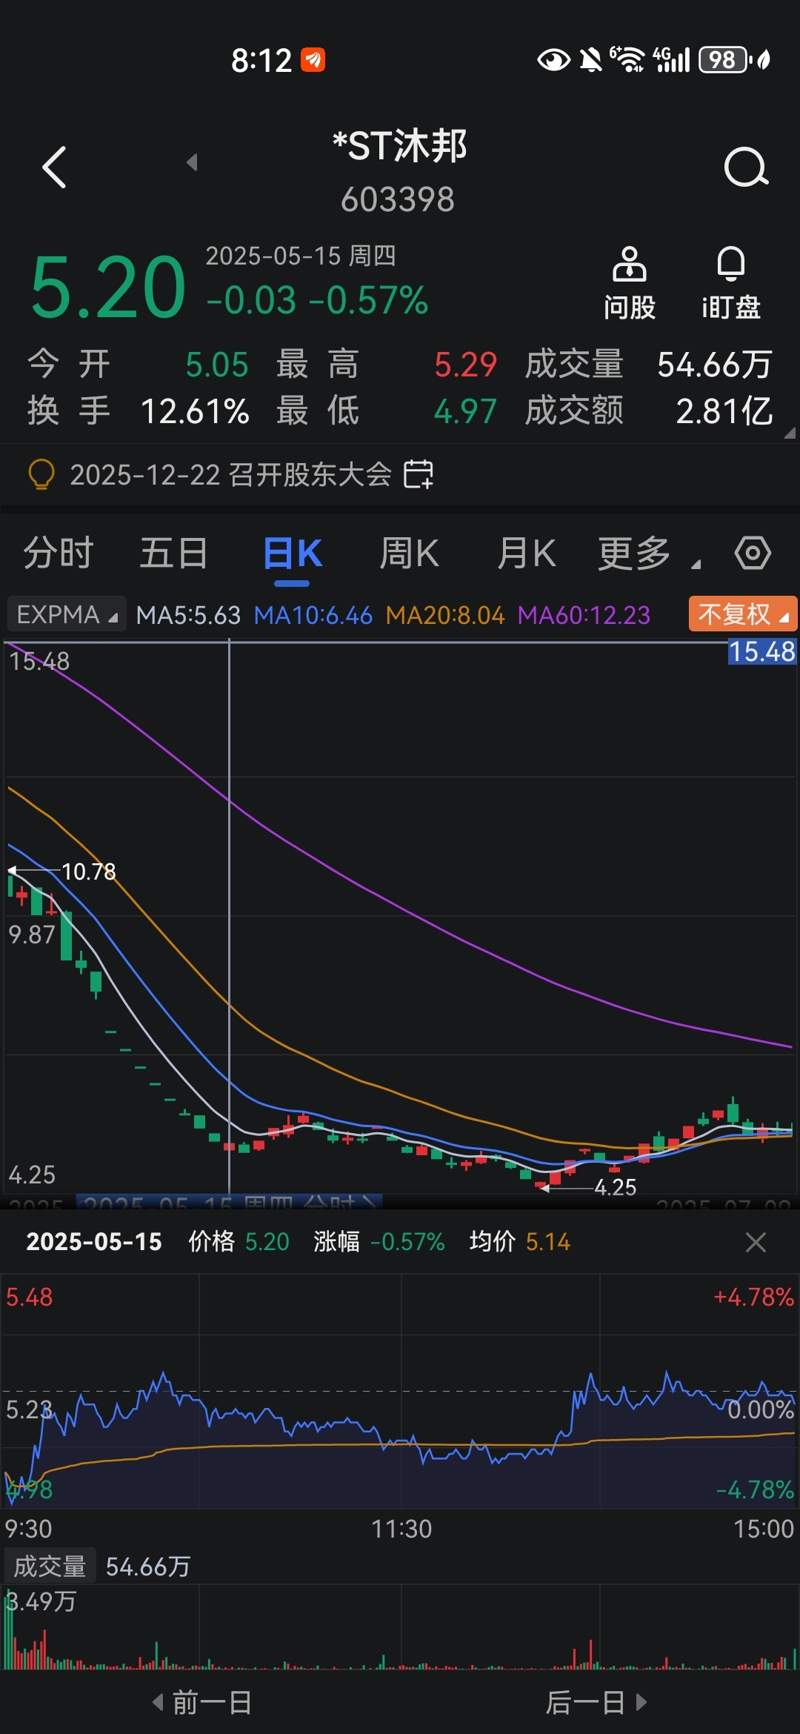Go to 前一日 previous day

[x=202, y=1702]
